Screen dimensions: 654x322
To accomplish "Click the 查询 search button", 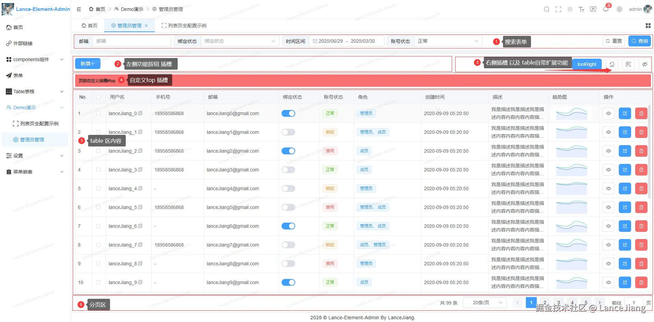I will 639,41.
